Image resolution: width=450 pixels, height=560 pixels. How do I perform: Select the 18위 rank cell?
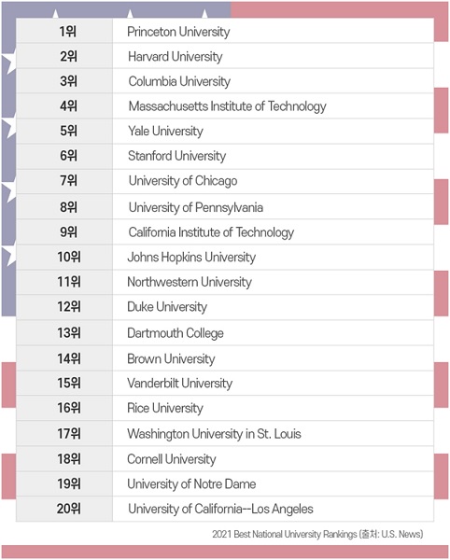64,458
